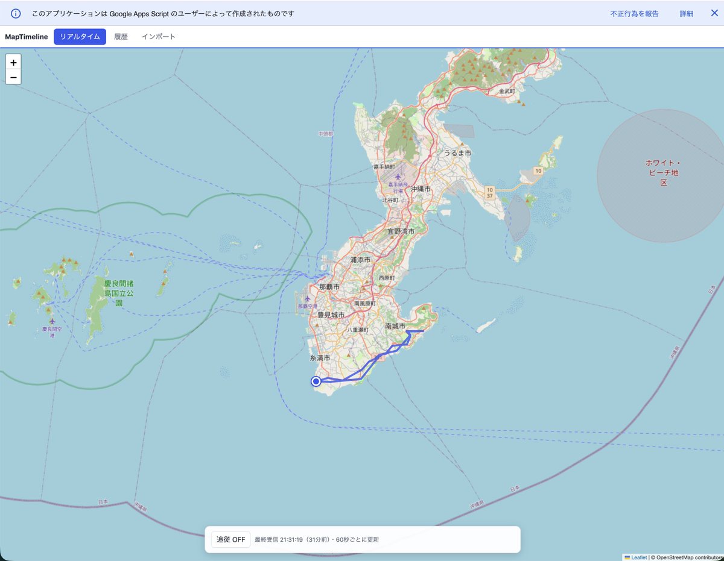Screen dimensions: 724x561
Task: Click the 嘉手納飛行場 airplane icon
Action: tap(397, 177)
